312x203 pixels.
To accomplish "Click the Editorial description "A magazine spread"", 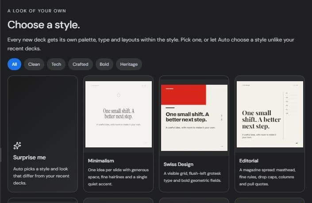I will pyautogui.click(x=267, y=177).
